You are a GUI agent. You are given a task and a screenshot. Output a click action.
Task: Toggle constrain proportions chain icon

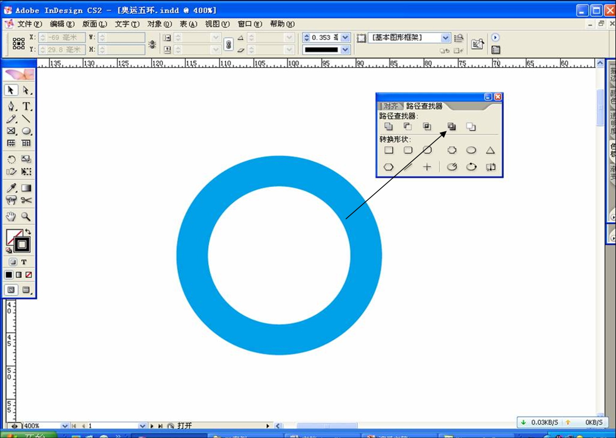pos(228,44)
